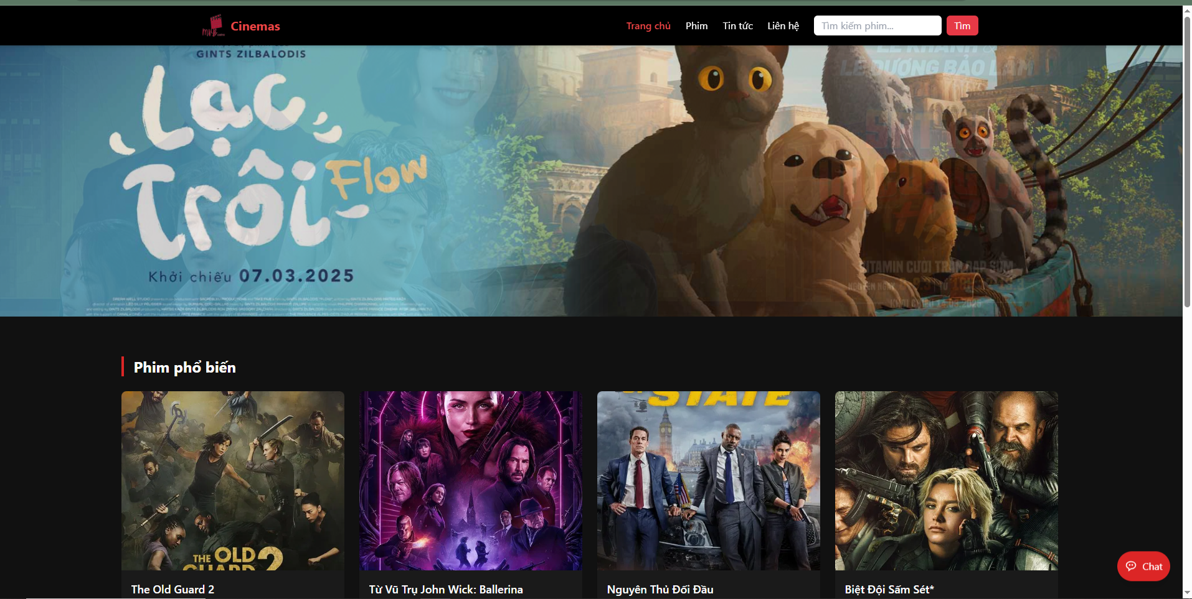Click Từ Vũ Trụ John Wick: Ballerina title
1192x599 pixels.
click(446, 589)
